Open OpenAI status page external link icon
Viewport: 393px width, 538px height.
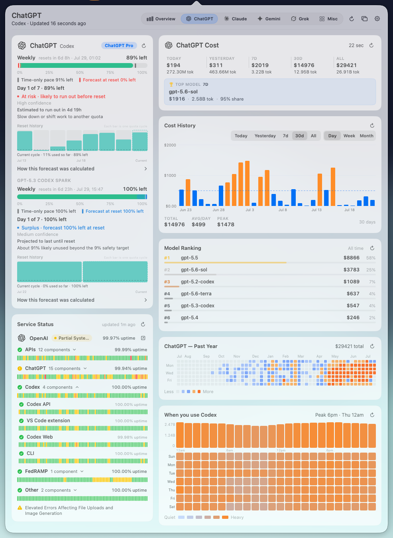(x=143, y=338)
